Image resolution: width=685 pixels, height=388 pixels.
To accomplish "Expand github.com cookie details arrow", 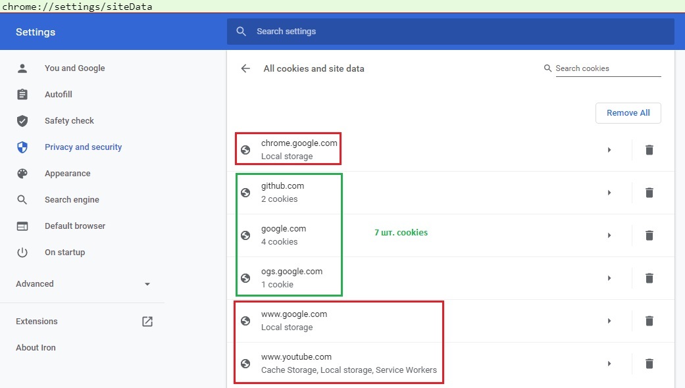I will [609, 193].
